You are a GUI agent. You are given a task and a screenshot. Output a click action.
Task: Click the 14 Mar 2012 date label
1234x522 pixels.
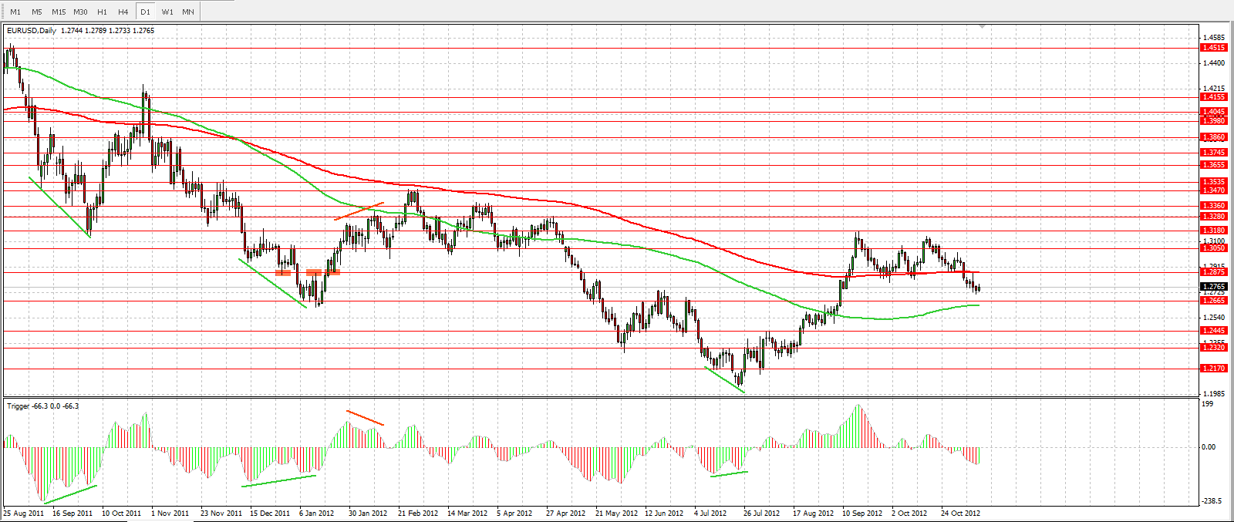tap(467, 513)
